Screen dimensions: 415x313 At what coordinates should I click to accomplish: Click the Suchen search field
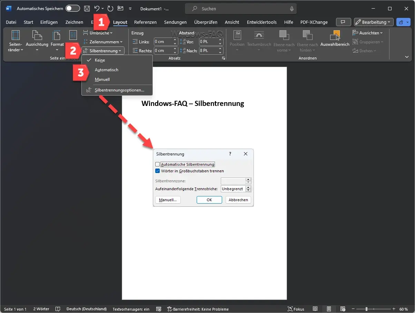click(x=241, y=9)
